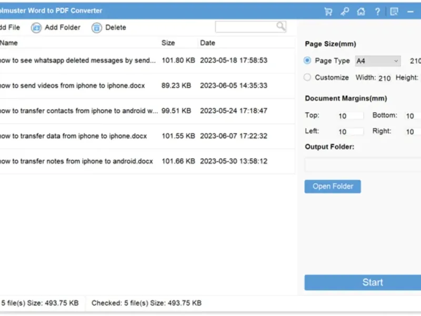Click the date 2023-06-07 17:22:32

coord(234,136)
